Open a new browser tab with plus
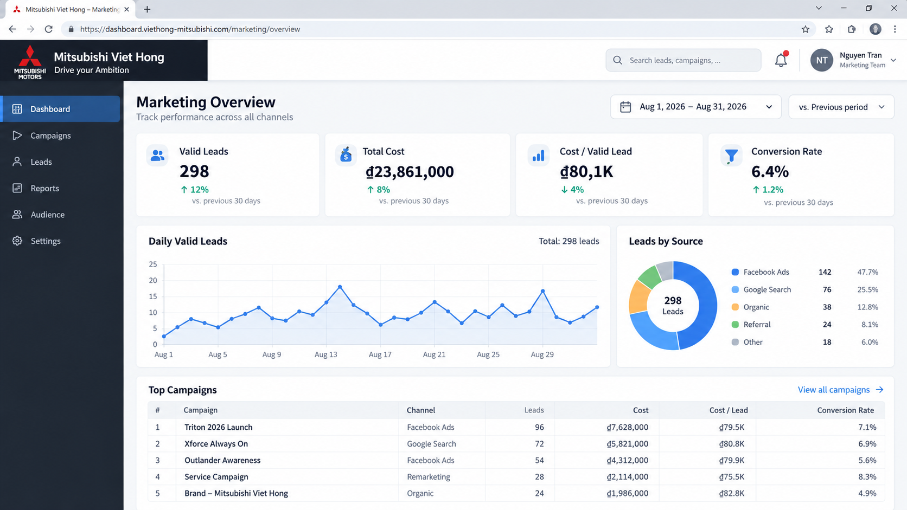Screen dimensions: 907x510 147,9
